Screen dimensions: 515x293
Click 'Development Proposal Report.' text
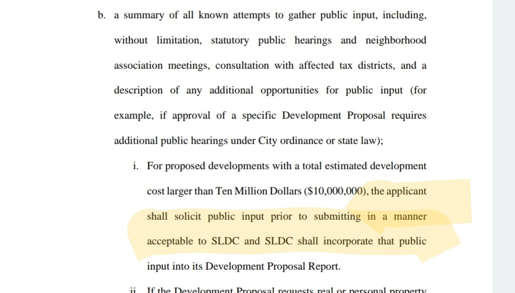click(x=273, y=266)
